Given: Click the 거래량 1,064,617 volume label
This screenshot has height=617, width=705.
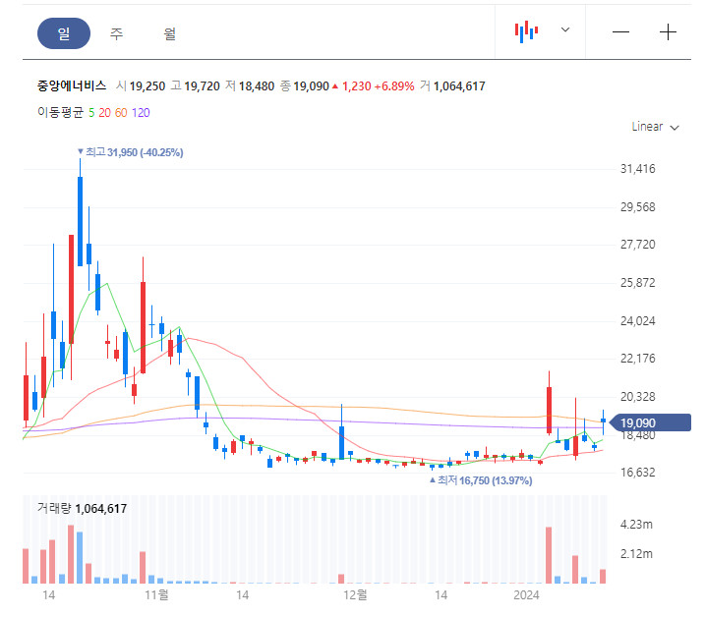Looking at the screenshot, I should click(82, 509).
